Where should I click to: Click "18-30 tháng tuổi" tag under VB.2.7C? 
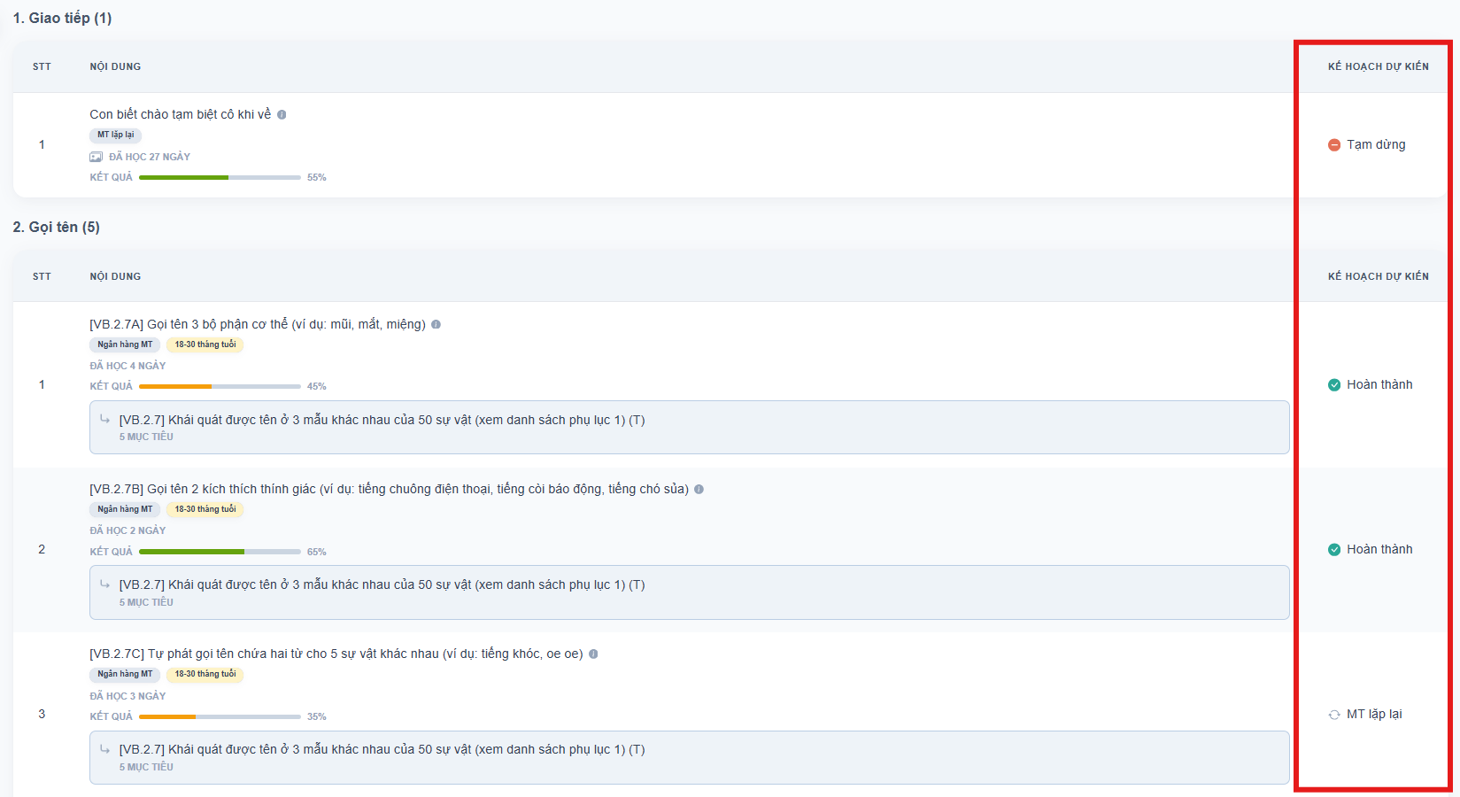205,674
